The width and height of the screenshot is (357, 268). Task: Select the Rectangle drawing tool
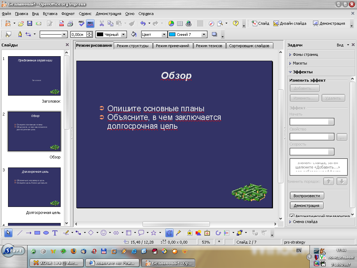pyautogui.click(x=37, y=233)
